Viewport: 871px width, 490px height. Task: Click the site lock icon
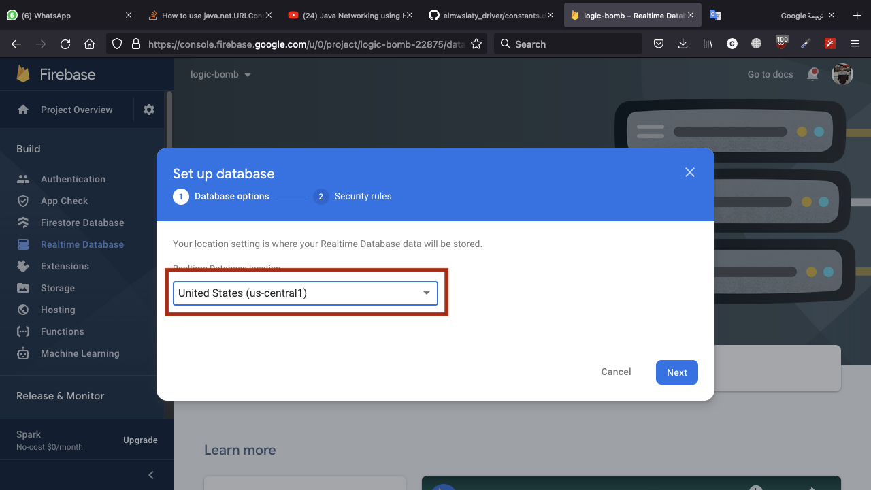click(136, 44)
